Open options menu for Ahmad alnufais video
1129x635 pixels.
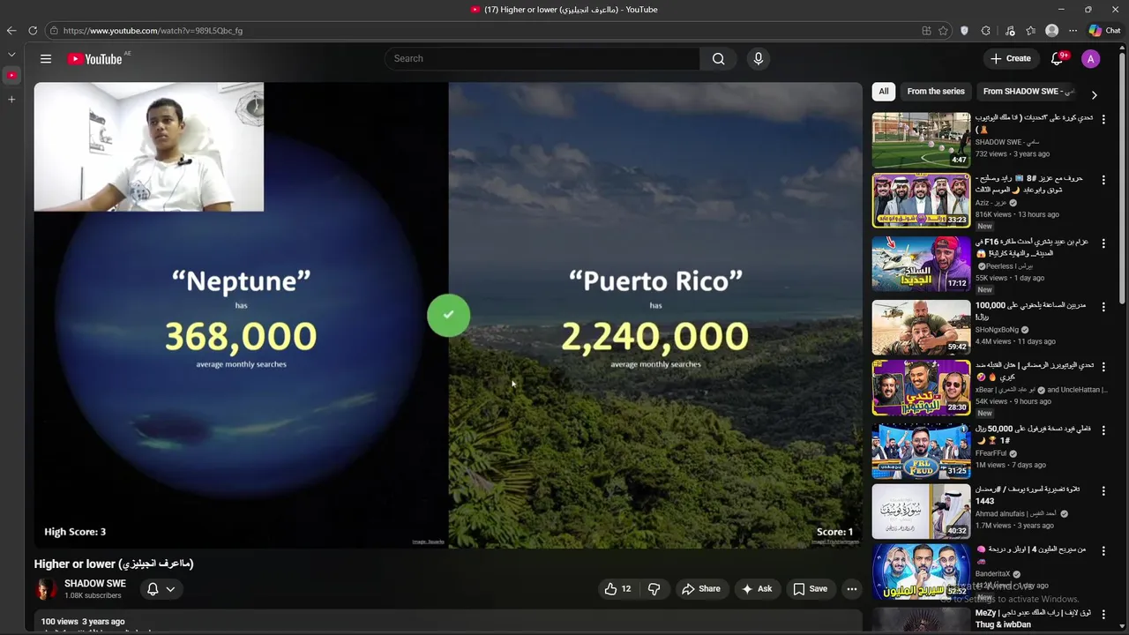coord(1103,490)
